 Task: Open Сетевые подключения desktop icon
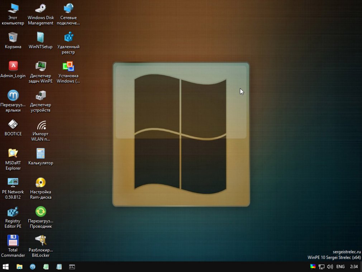coord(68,14)
